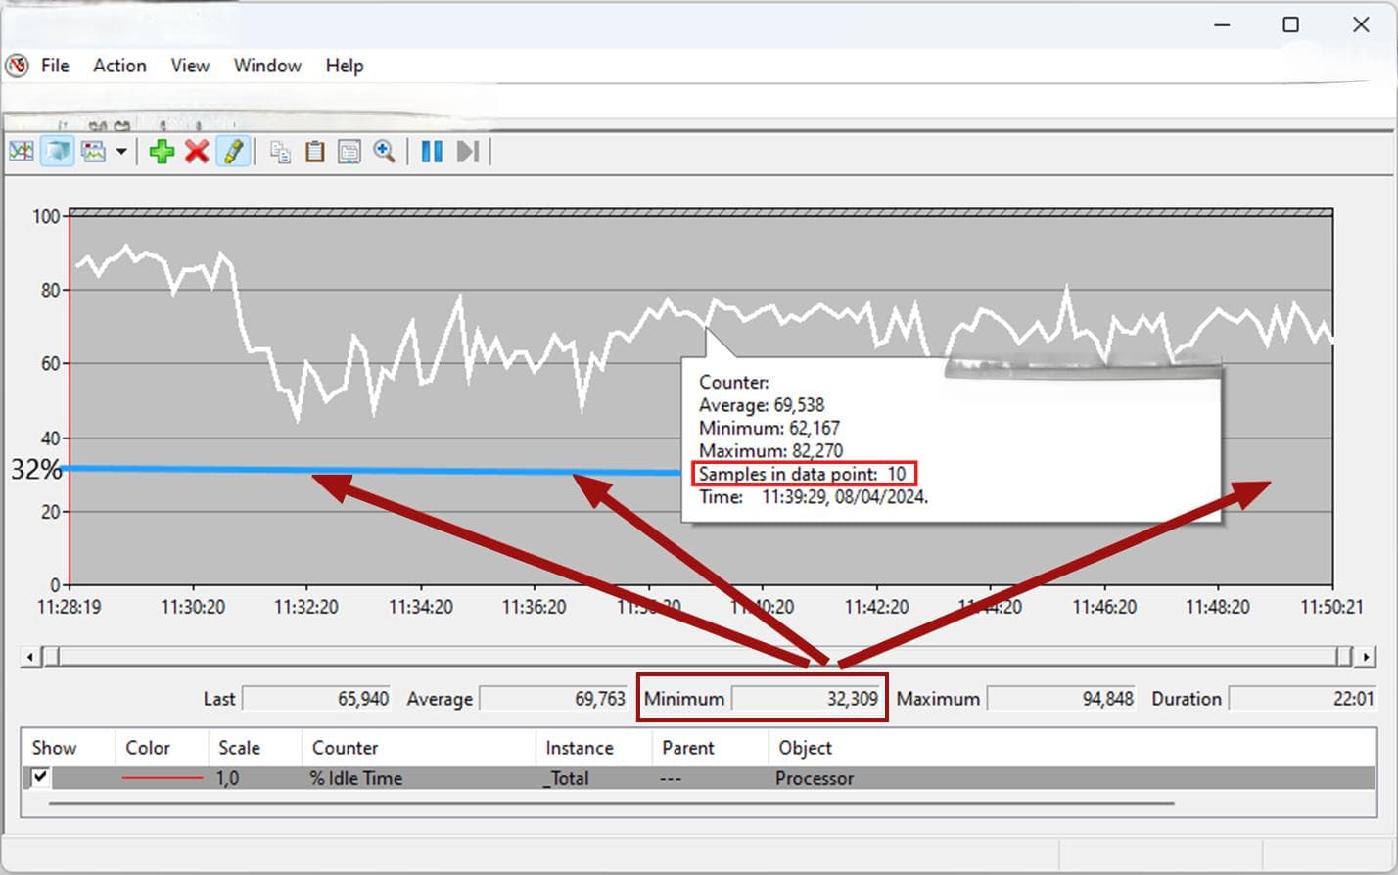The image size is (1398, 875).
Task: Click the 11:28:19 time axis label
Action: pyautogui.click(x=69, y=607)
